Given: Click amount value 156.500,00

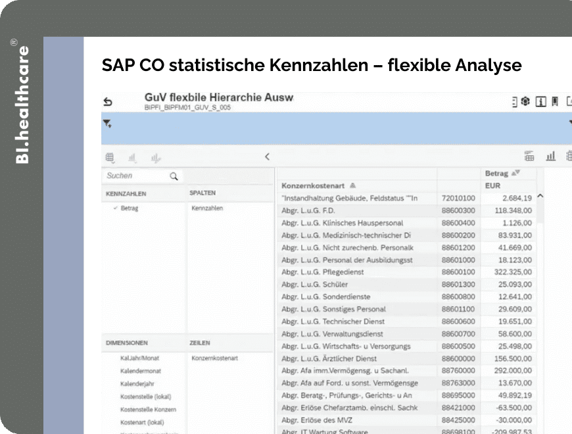Looking at the screenshot, I should point(513,359).
